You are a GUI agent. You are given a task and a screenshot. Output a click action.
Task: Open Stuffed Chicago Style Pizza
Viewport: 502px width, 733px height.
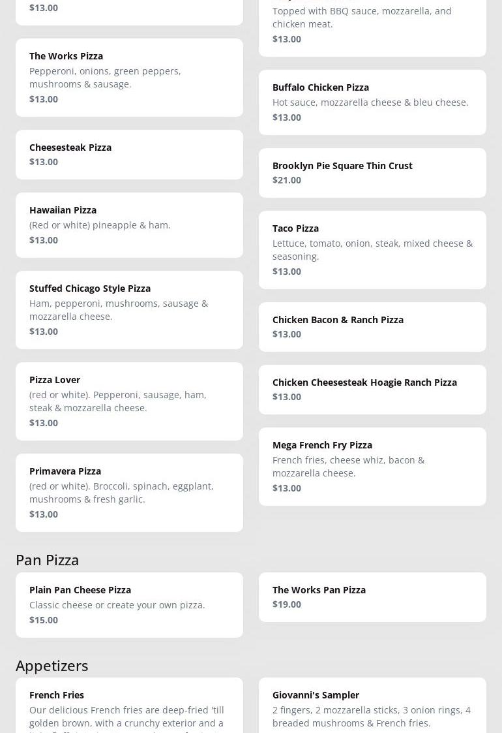[129, 309]
